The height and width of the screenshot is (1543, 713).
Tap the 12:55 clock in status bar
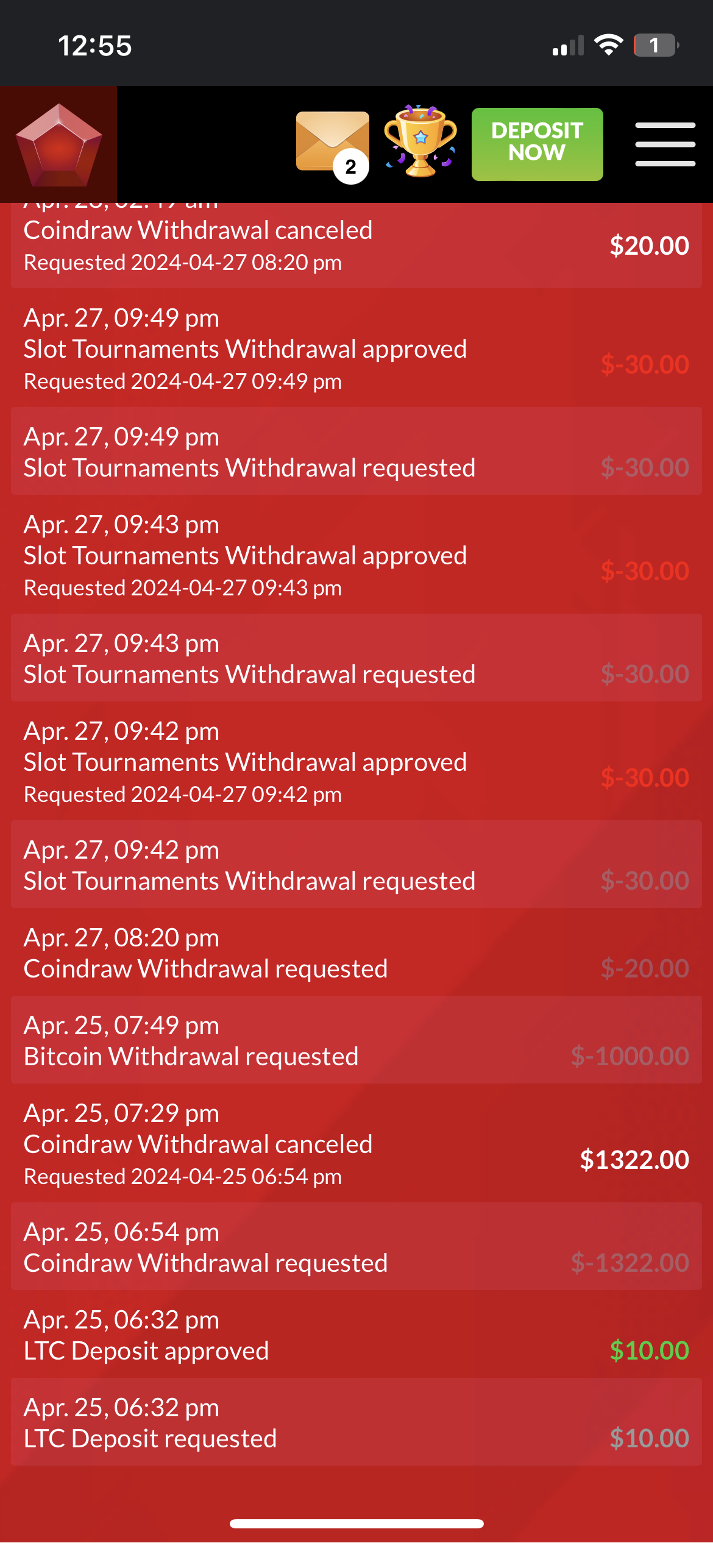click(x=94, y=46)
